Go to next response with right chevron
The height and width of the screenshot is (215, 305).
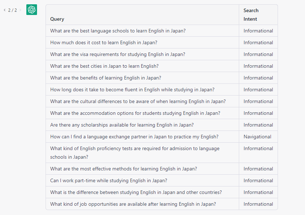click(x=20, y=10)
